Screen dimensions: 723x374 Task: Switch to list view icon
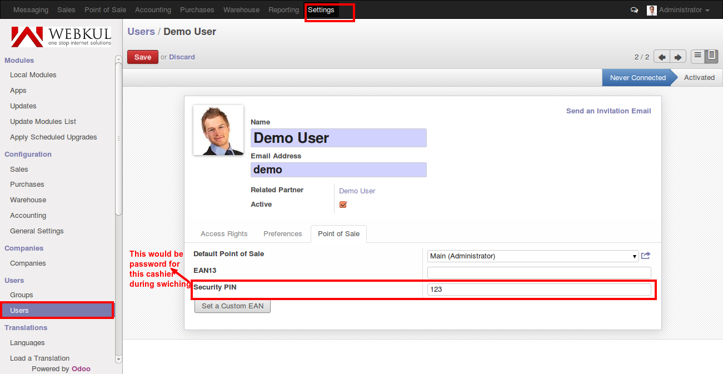point(697,56)
